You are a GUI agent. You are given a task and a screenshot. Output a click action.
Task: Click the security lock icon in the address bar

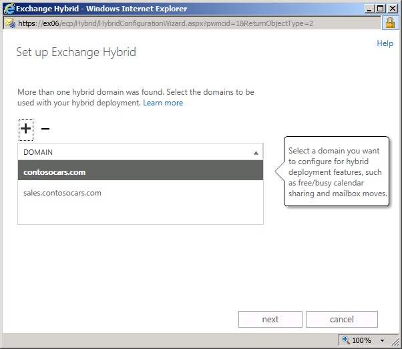[390, 23]
